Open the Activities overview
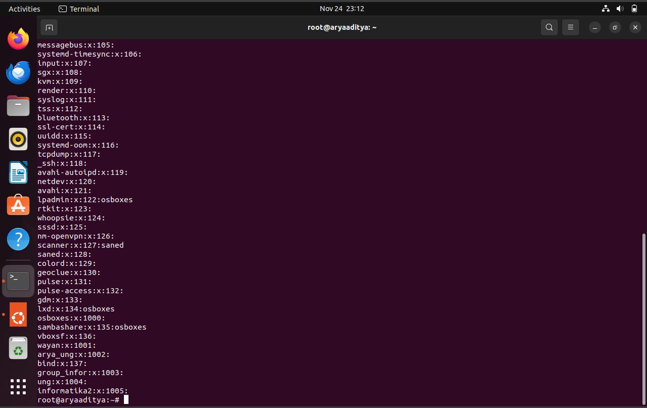 (x=24, y=9)
